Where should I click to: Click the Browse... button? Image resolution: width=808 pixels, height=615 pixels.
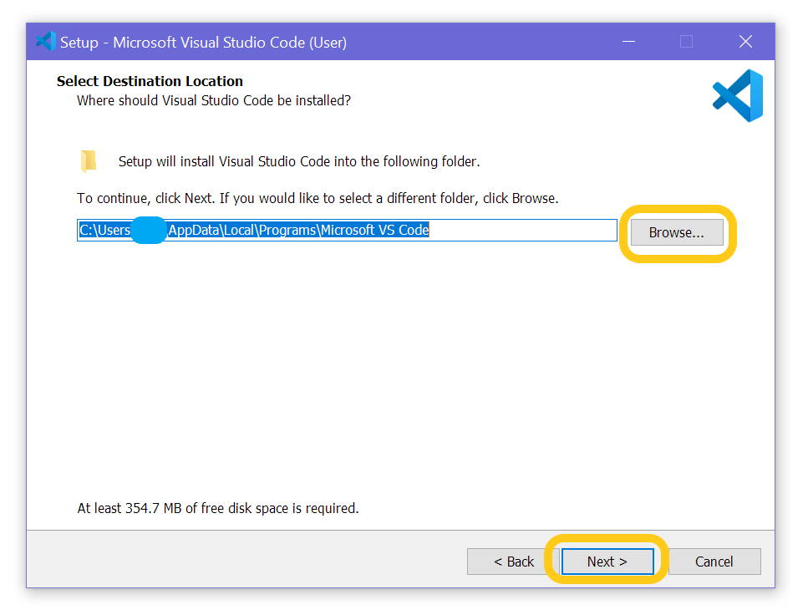(677, 232)
